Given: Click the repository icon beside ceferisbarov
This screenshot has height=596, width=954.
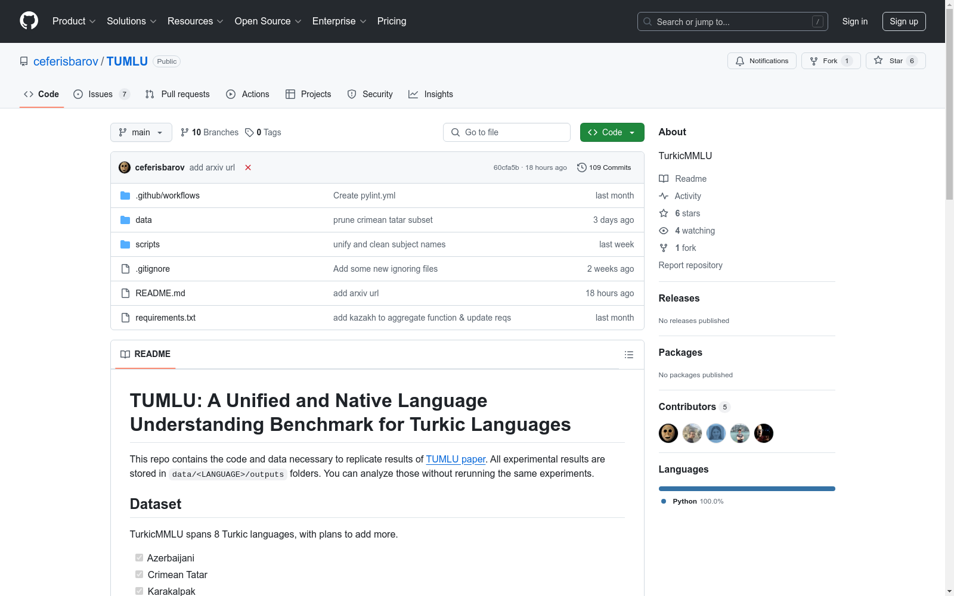Looking at the screenshot, I should (x=24, y=61).
